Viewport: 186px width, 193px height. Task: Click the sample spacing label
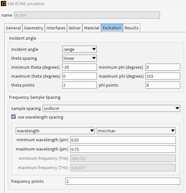tap(26, 109)
